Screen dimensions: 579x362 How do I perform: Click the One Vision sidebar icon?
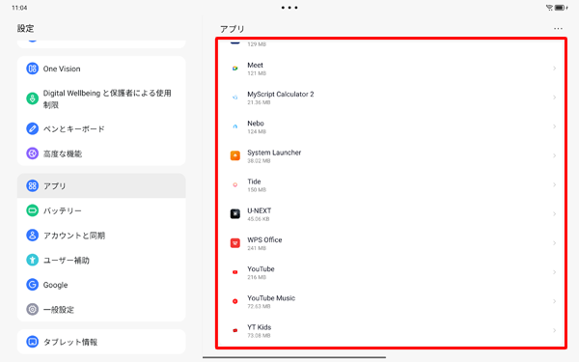32,69
